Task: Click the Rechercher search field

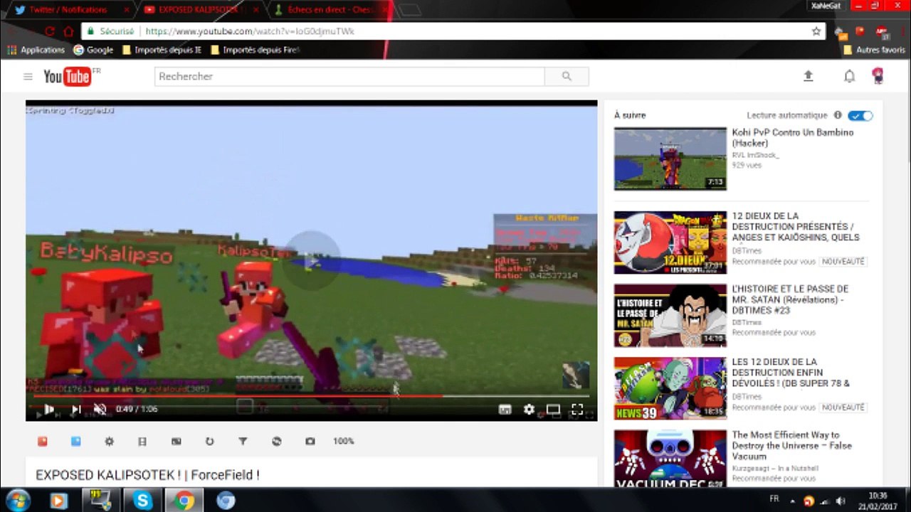Action: (x=349, y=76)
